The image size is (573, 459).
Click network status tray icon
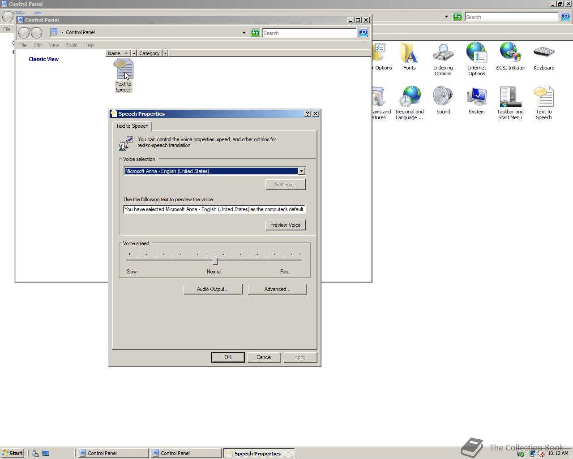[532, 454]
